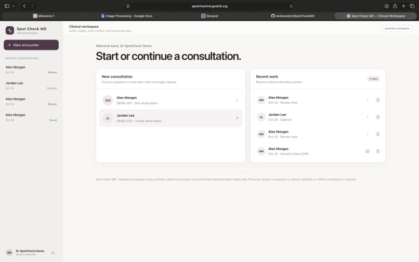This screenshot has height=262, width=419.
Task: Switch to the Andrewdom/SpotCheckMD GitHub tab
Action: click(x=293, y=16)
